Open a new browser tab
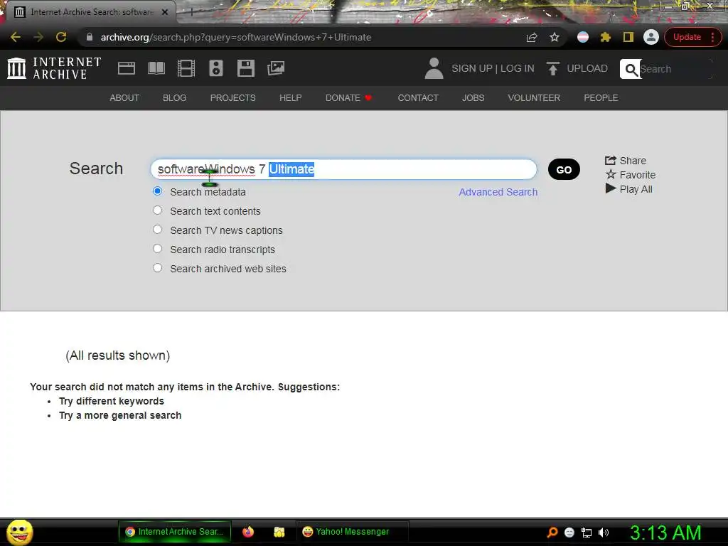Screen dimensions: 728x546 point(192,13)
